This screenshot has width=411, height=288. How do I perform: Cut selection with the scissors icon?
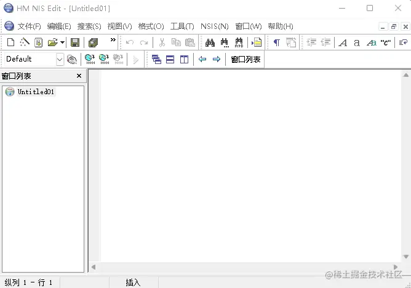pyautogui.click(x=162, y=42)
